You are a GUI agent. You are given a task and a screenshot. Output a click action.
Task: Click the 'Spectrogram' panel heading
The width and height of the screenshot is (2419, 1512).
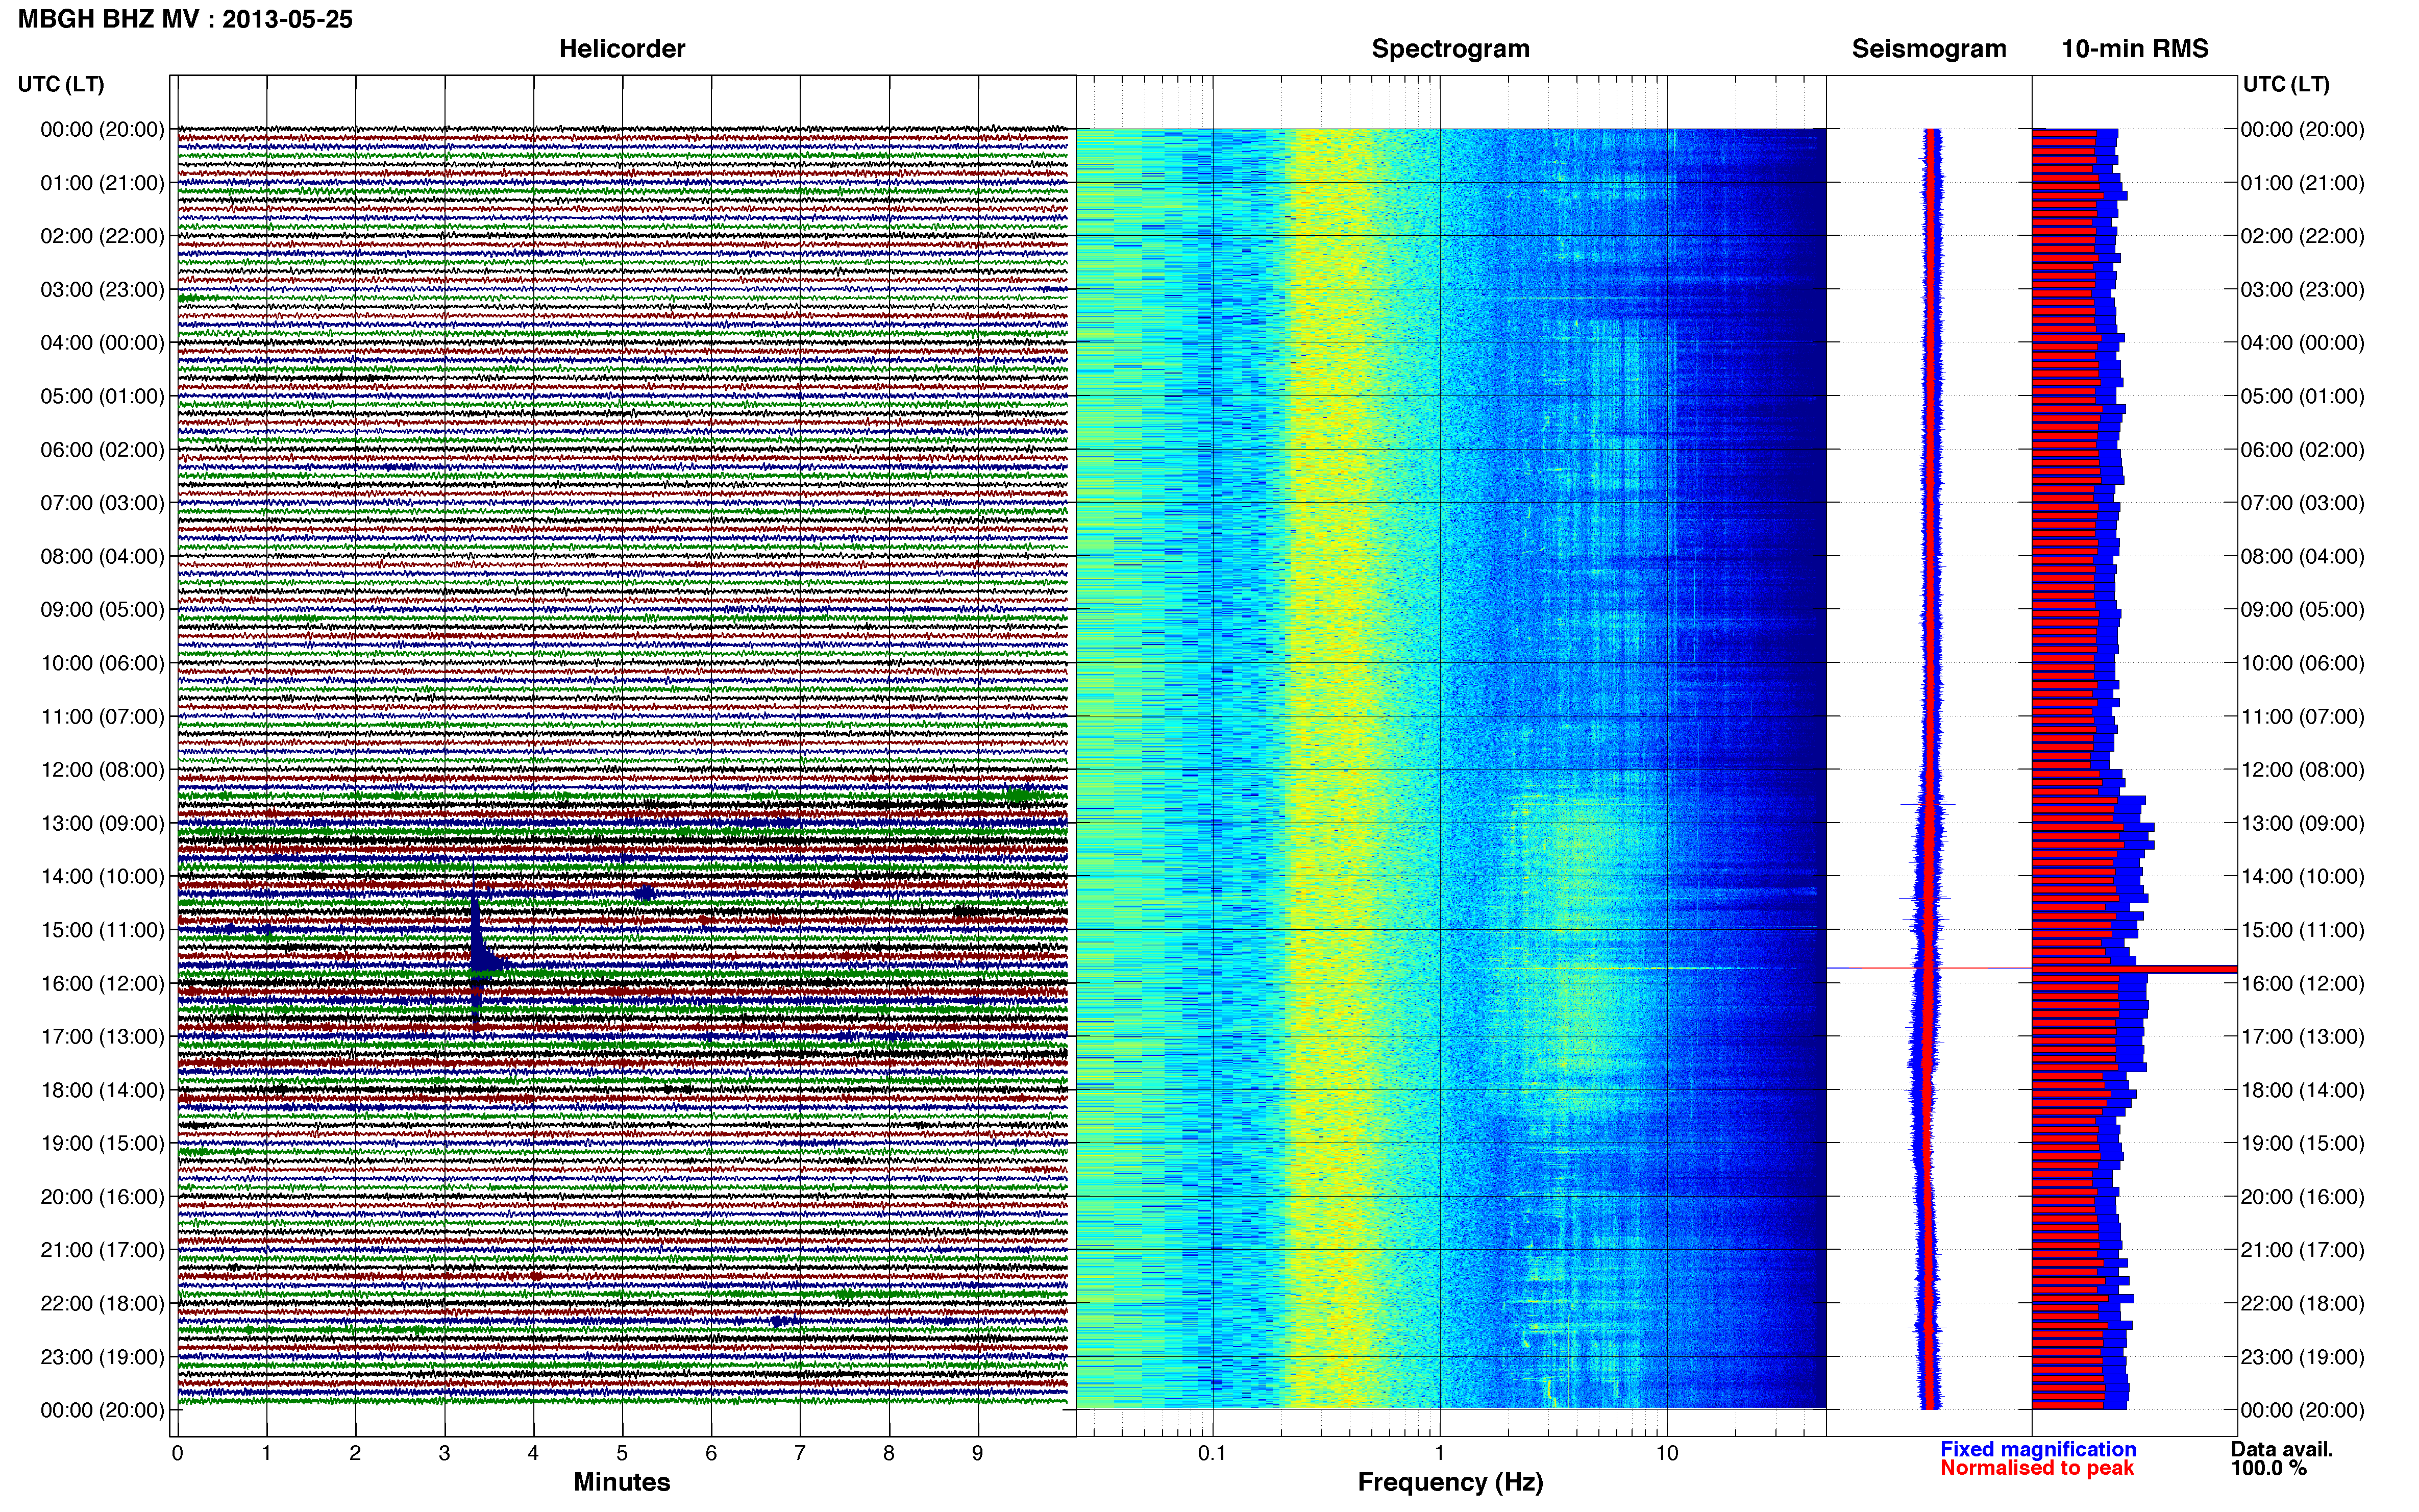[x=1450, y=49]
